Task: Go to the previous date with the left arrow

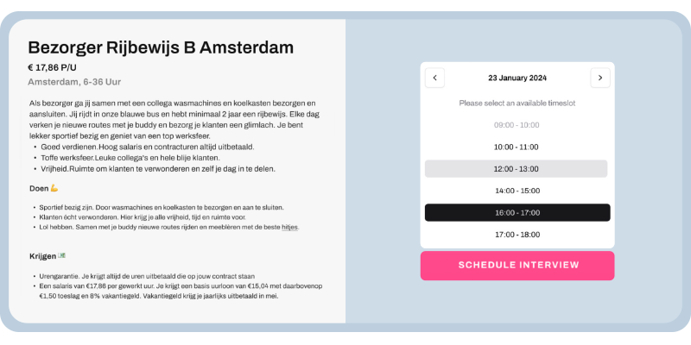Action: tap(435, 78)
